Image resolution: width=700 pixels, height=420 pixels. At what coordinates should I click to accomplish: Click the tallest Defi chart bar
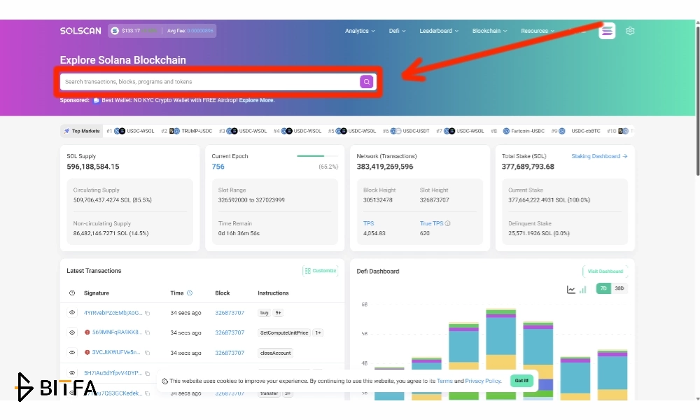[500, 354]
